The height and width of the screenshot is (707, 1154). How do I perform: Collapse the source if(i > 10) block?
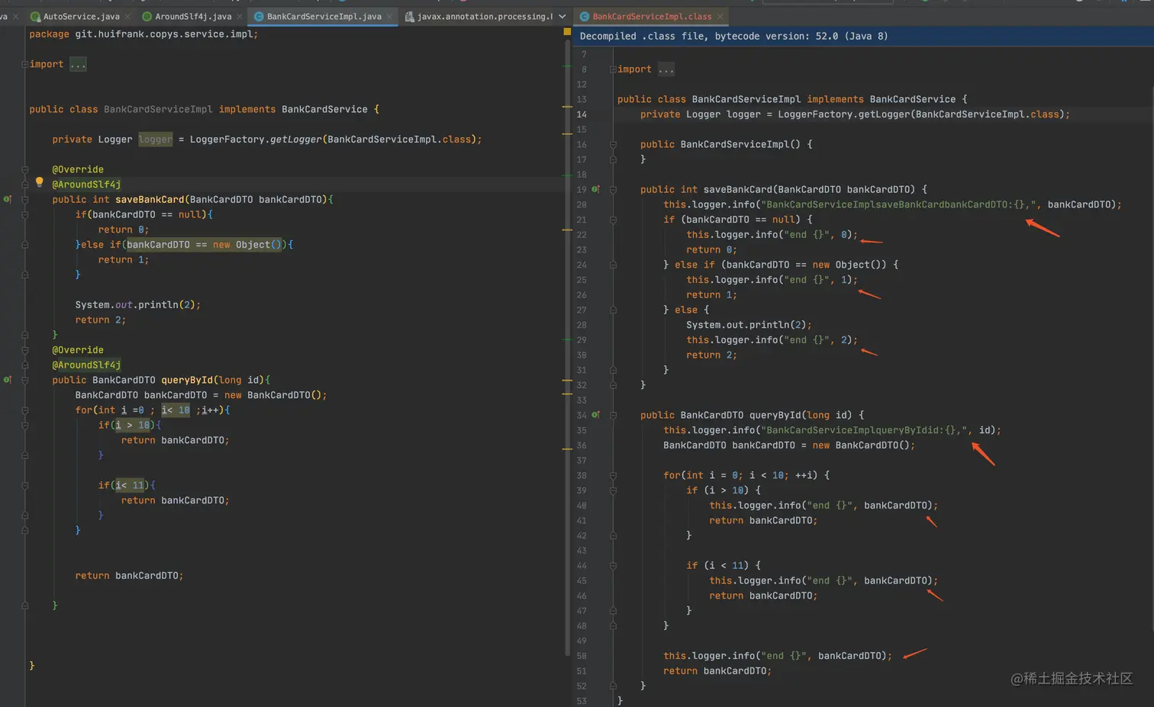point(24,425)
